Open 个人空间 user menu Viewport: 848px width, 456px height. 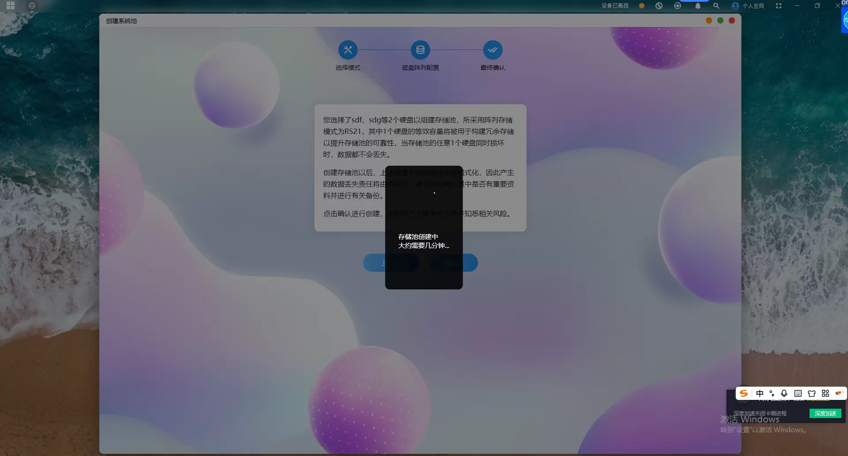[748, 6]
